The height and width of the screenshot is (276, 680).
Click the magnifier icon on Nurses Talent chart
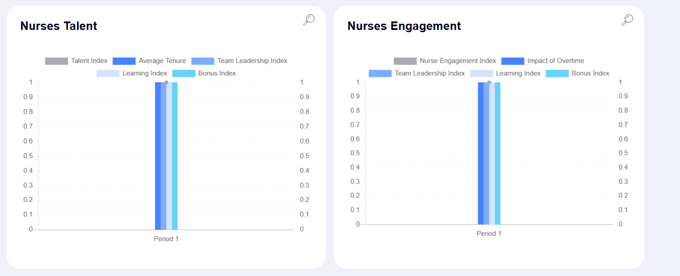(x=308, y=20)
